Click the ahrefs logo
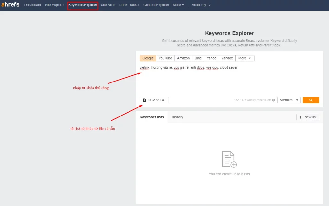 click(10, 4)
